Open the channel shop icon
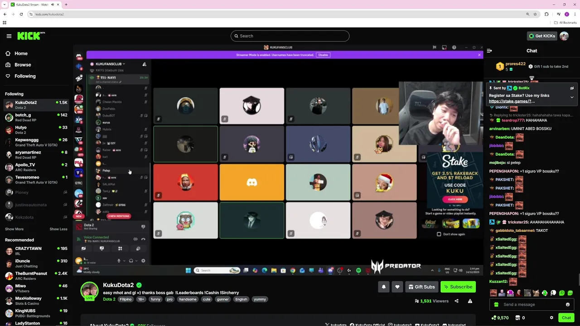Image resolution: width=580 pixels, height=326 pixels. point(518,318)
